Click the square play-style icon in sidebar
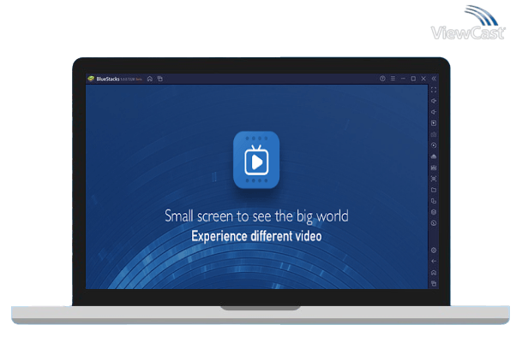The image size is (516, 354). (434, 123)
